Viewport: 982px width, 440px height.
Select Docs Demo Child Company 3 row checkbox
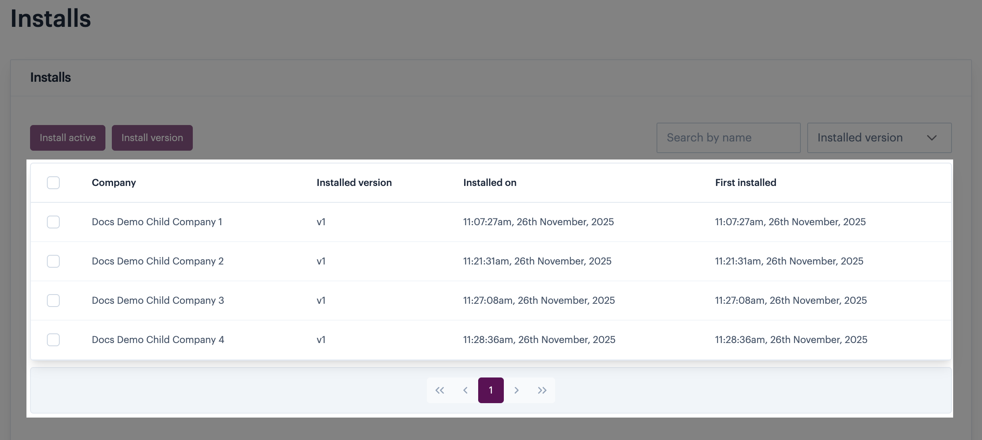pos(53,301)
